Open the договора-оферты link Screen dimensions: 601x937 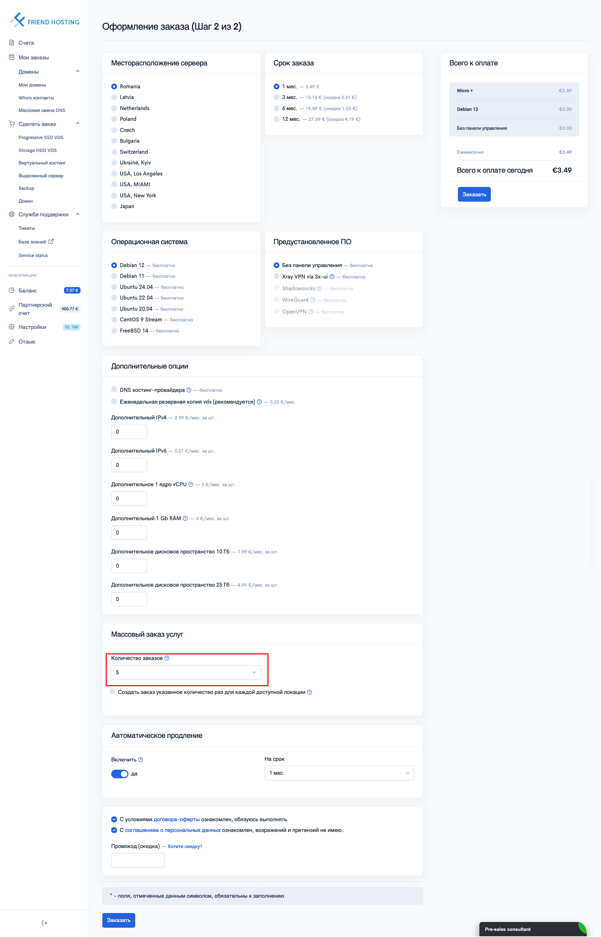(x=177, y=819)
